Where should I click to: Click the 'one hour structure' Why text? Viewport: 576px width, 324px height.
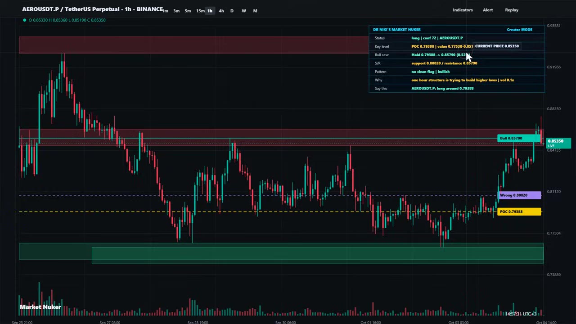pos(463,80)
